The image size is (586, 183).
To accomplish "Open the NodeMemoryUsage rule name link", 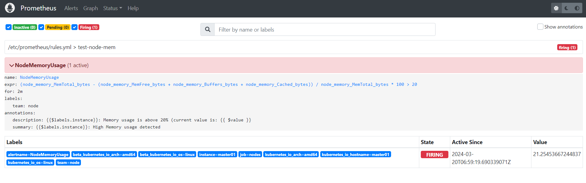I will (x=39, y=78).
